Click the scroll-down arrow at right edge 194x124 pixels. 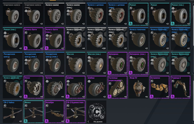[x=193, y=74]
